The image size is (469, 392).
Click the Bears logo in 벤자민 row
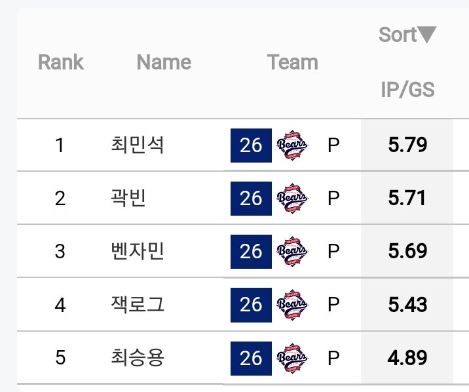[x=292, y=251]
